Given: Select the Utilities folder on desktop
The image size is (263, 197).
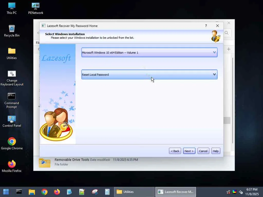Looking at the screenshot, I should pyautogui.click(x=12, y=54).
